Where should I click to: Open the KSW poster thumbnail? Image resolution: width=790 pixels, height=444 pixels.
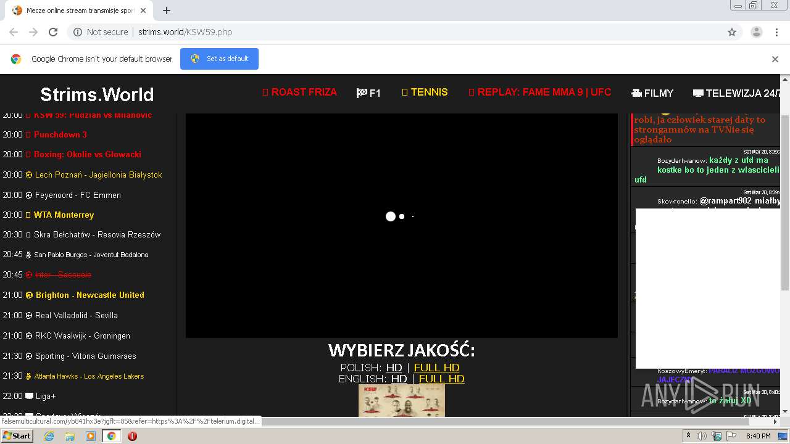[x=401, y=400]
